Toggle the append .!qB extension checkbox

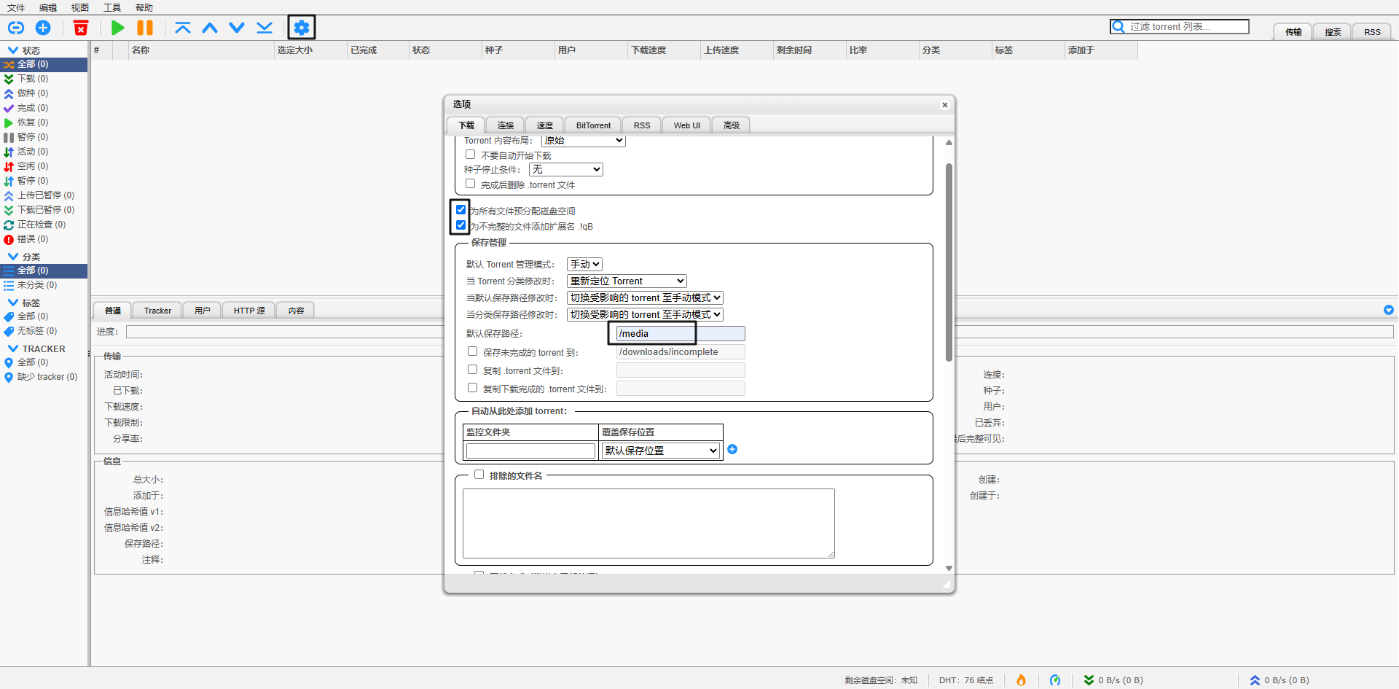[461, 225]
